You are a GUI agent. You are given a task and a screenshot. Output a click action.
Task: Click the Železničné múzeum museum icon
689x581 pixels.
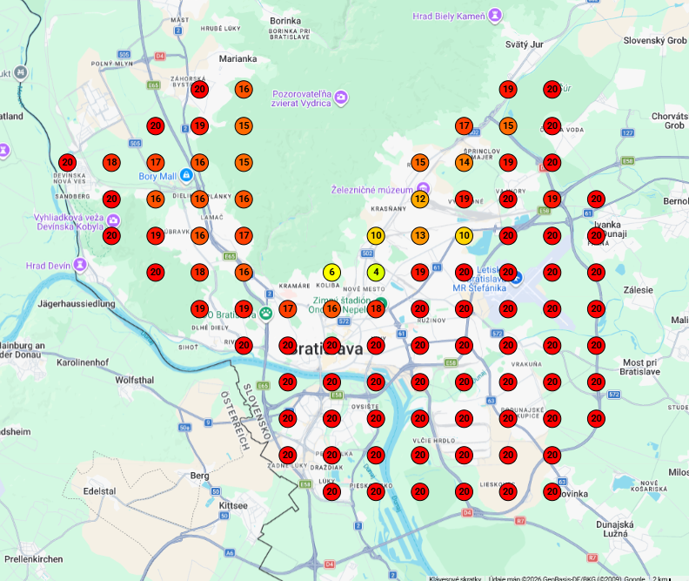click(x=423, y=188)
